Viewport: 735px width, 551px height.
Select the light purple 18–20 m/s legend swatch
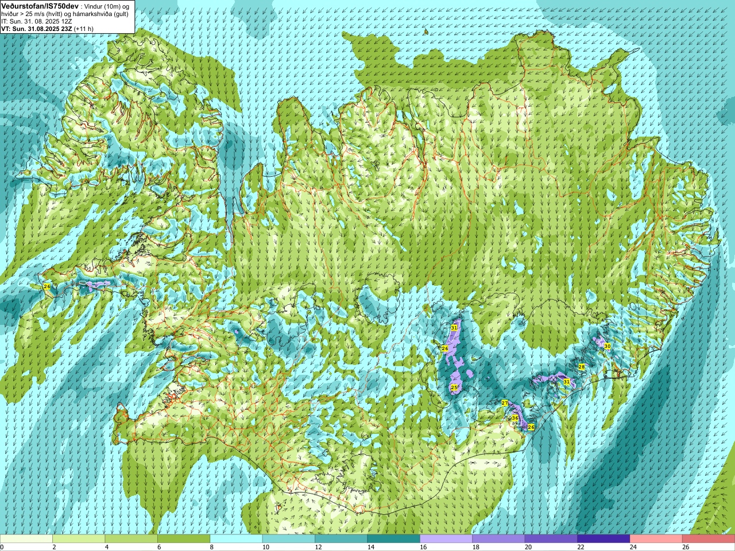(498, 539)
